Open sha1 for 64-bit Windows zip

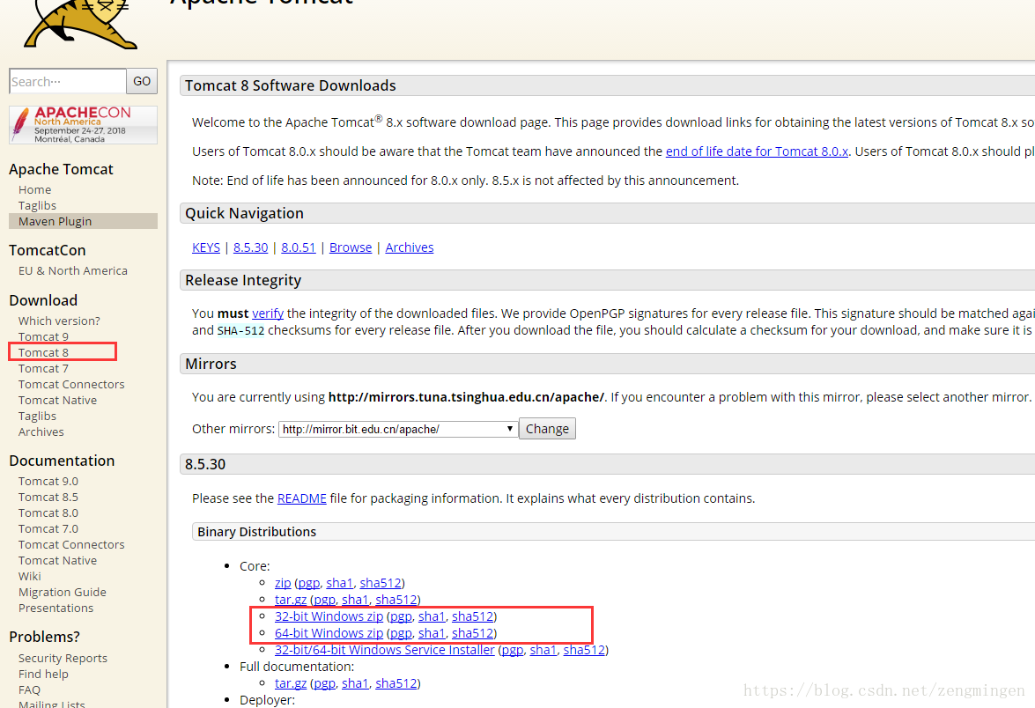coord(432,633)
